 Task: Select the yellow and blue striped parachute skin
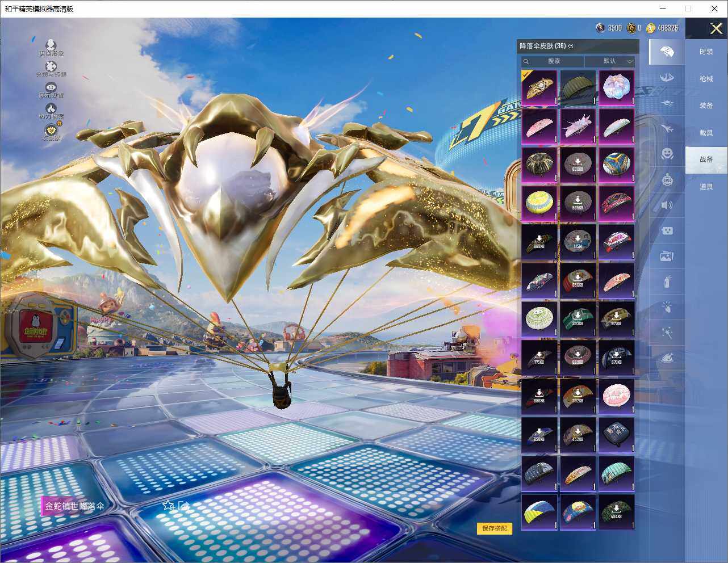pyautogui.click(x=539, y=512)
